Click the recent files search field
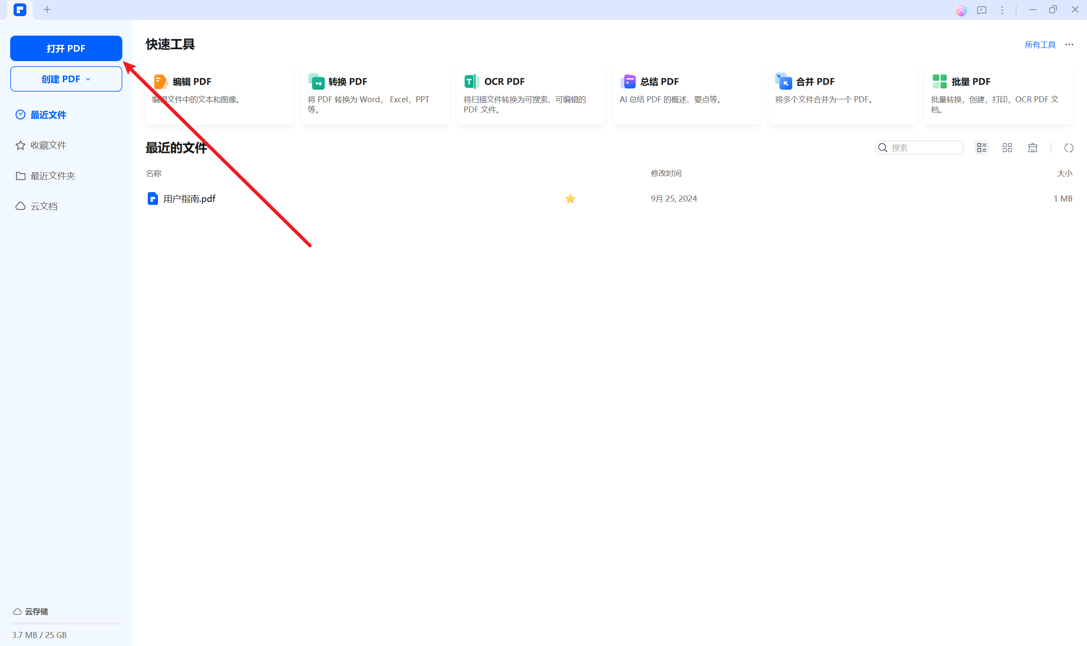 tap(924, 148)
